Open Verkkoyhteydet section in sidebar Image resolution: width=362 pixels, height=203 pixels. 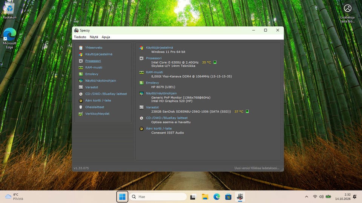pyautogui.click(x=97, y=114)
